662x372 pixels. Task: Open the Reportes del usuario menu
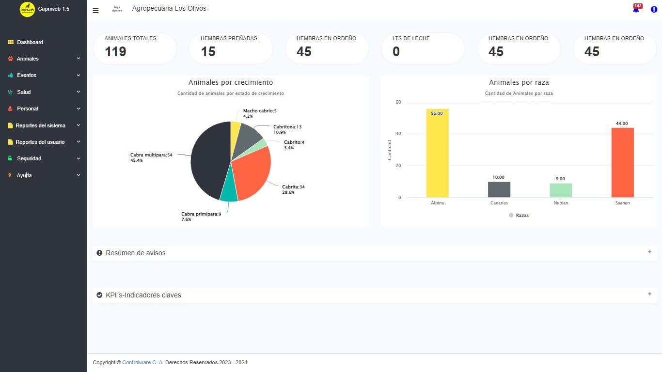tap(40, 142)
